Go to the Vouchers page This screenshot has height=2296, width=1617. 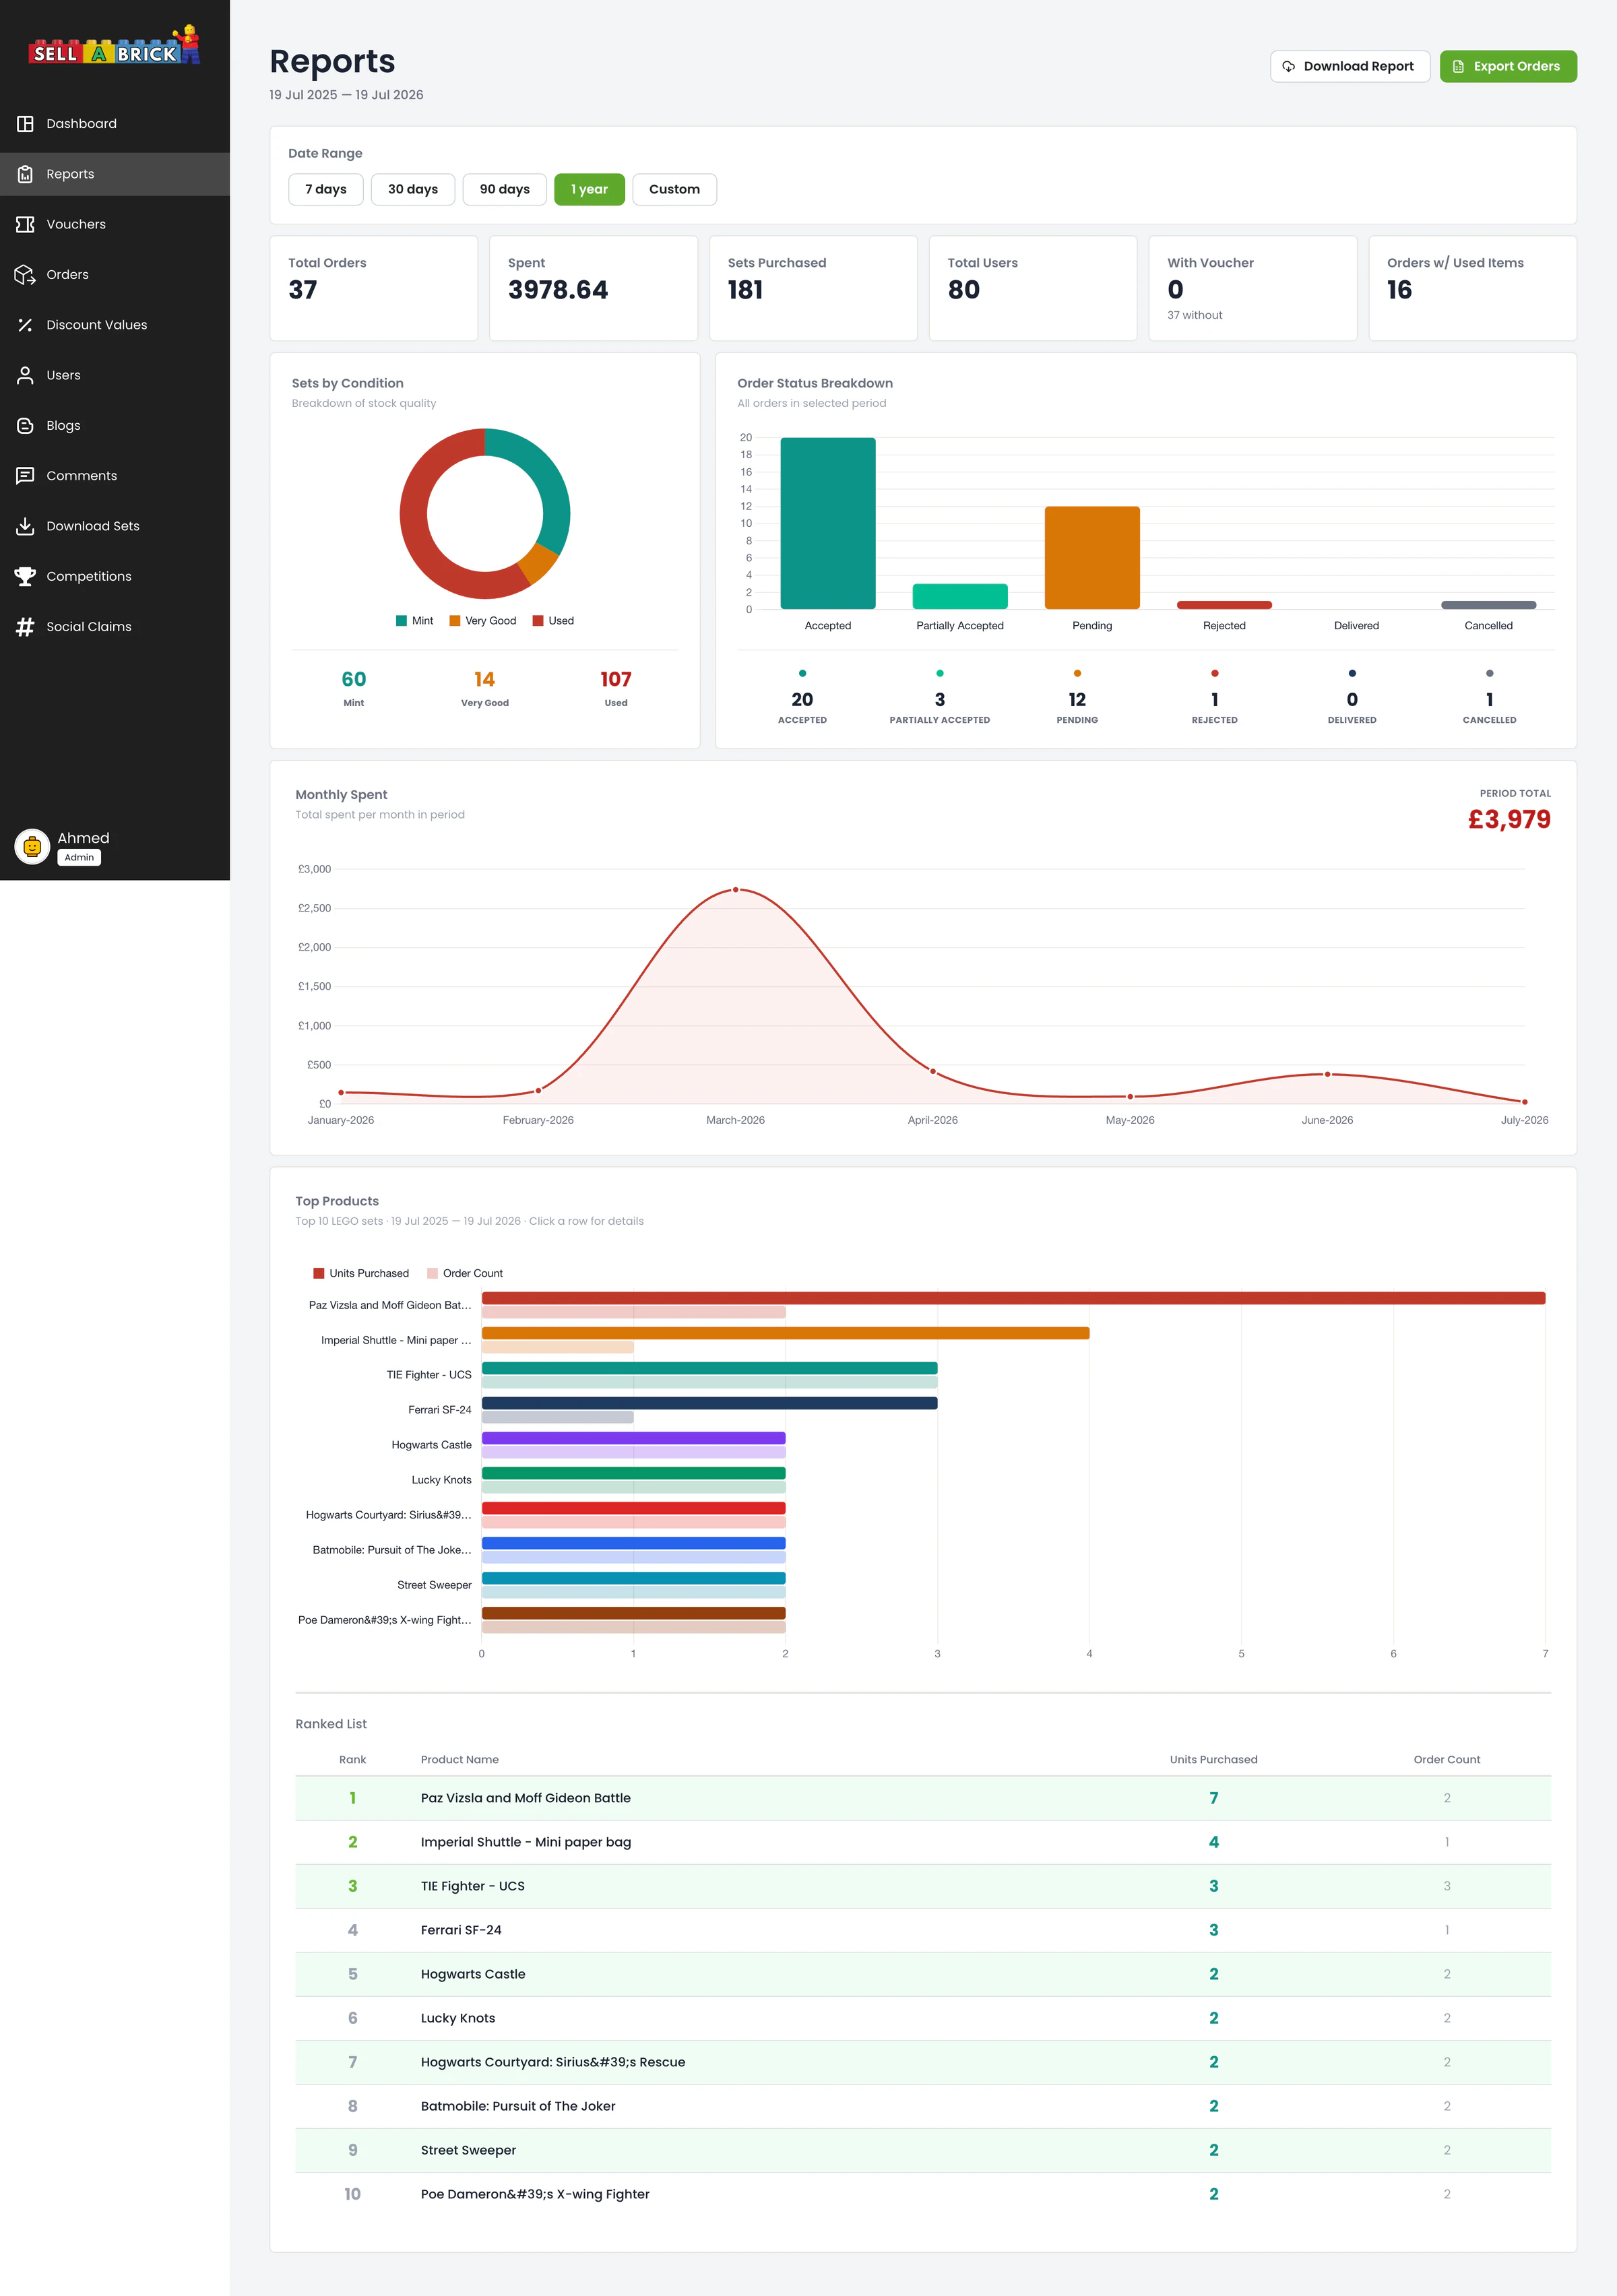tap(115, 224)
